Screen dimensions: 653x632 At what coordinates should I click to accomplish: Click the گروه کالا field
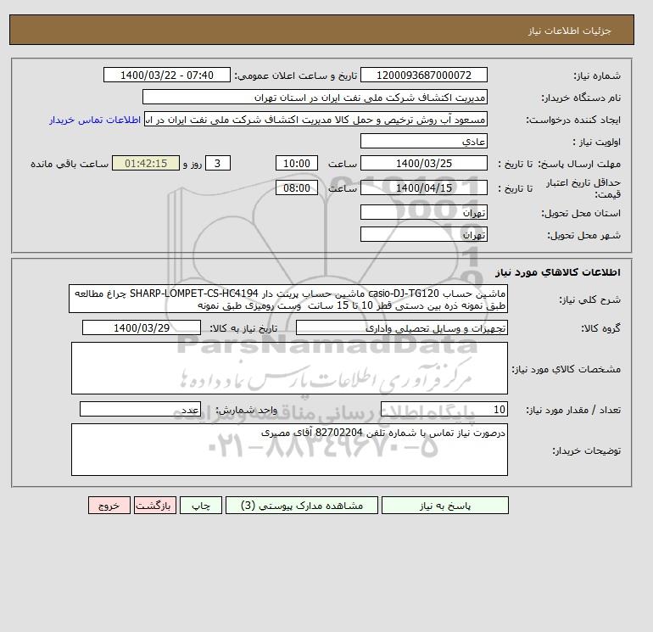point(401,327)
